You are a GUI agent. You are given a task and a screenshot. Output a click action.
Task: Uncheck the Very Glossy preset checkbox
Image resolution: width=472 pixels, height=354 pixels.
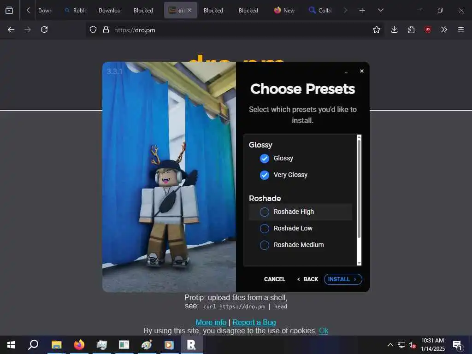pyautogui.click(x=264, y=175)
